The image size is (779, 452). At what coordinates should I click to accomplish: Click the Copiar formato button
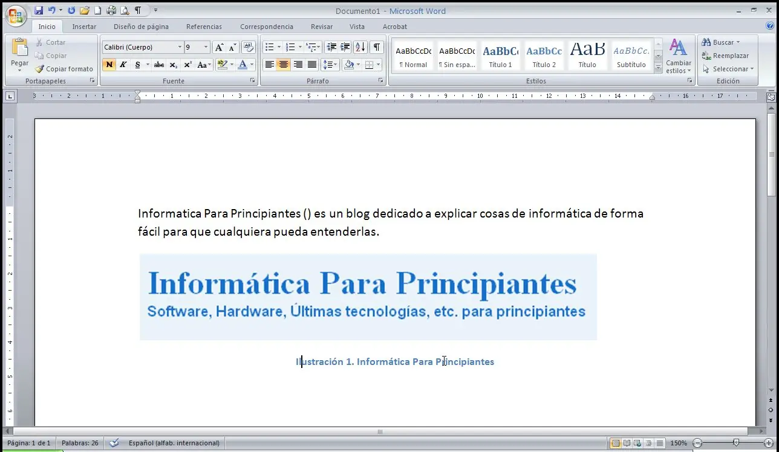pos(64,69)
